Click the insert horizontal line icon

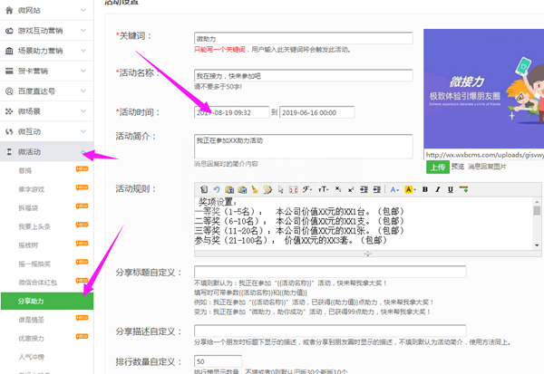pos(463,189)
